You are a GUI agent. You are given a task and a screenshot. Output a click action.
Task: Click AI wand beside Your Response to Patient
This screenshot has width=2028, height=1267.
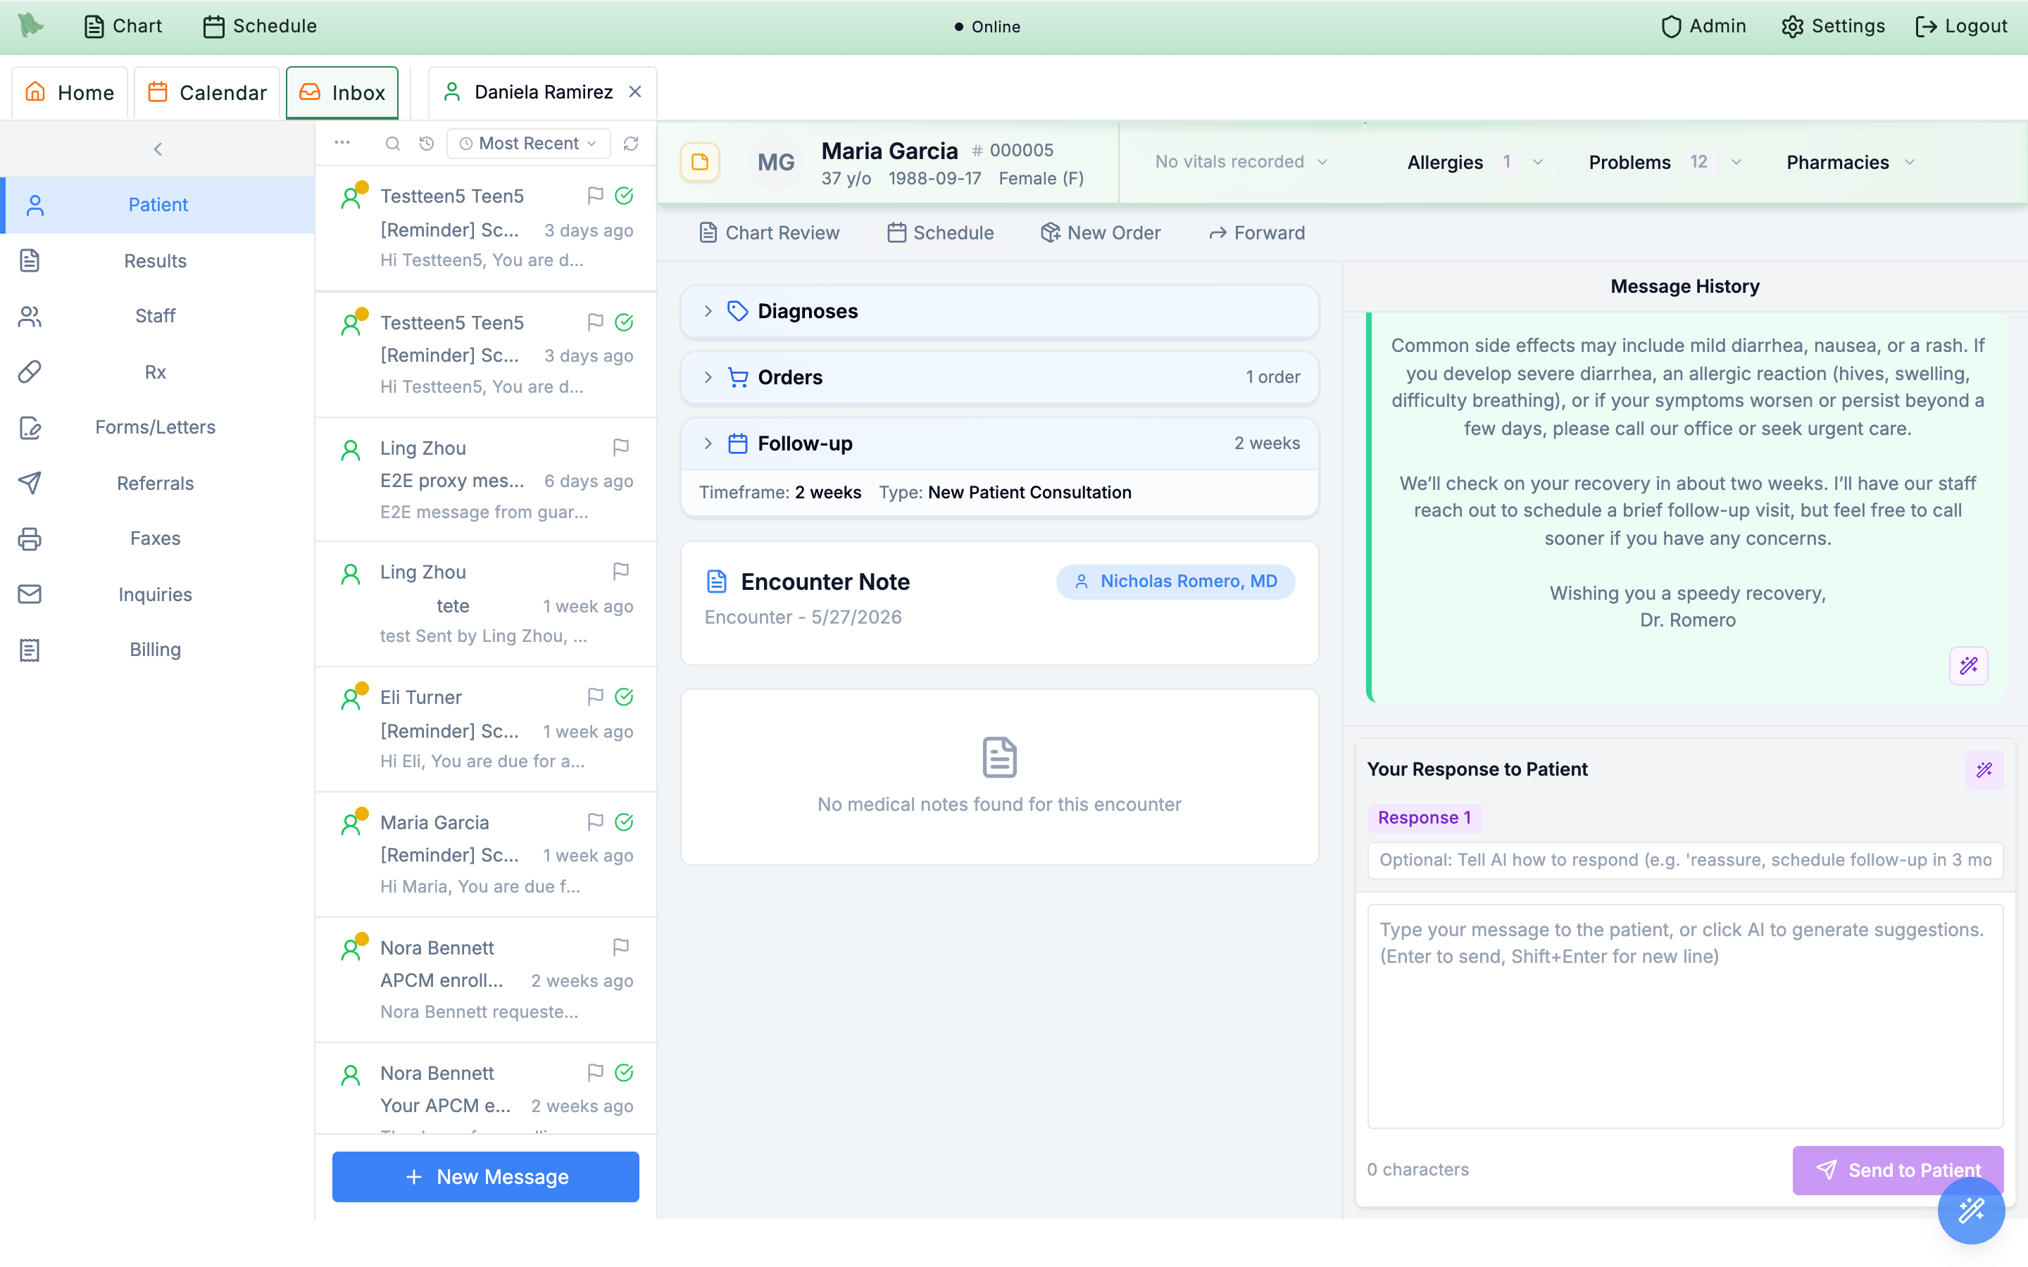click(x=1984, y=769)
